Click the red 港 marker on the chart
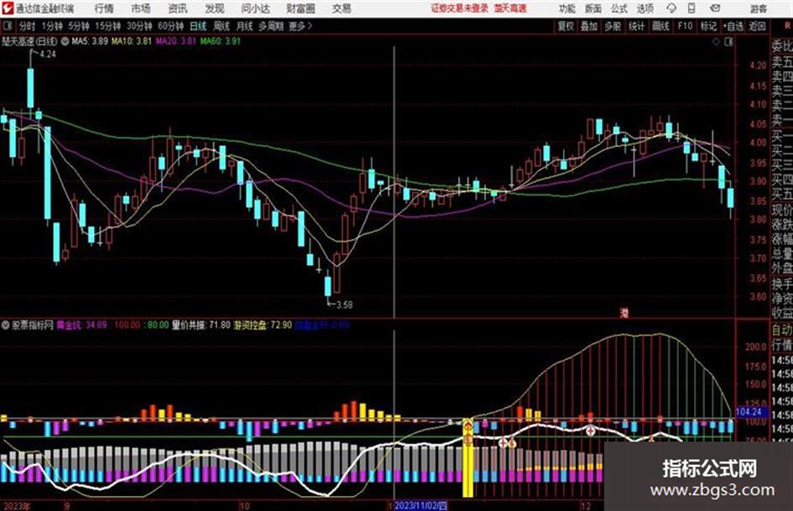 coord(624,313)
